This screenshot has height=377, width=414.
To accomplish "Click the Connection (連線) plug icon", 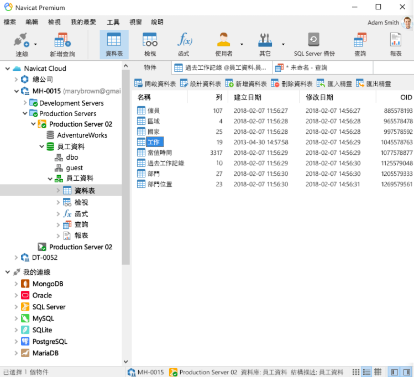I will click(x=21, y=40).
